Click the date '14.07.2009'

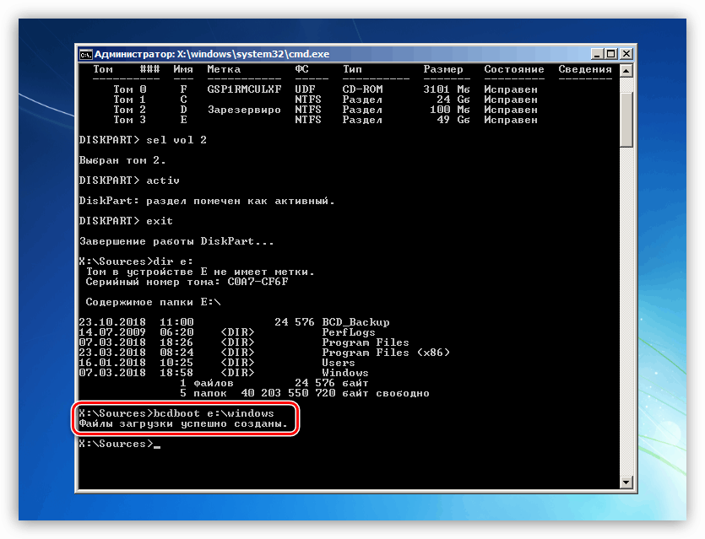click(x=112, y=332)
